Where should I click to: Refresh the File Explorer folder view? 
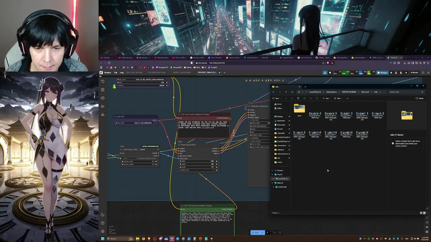click(x=292, y=92)
